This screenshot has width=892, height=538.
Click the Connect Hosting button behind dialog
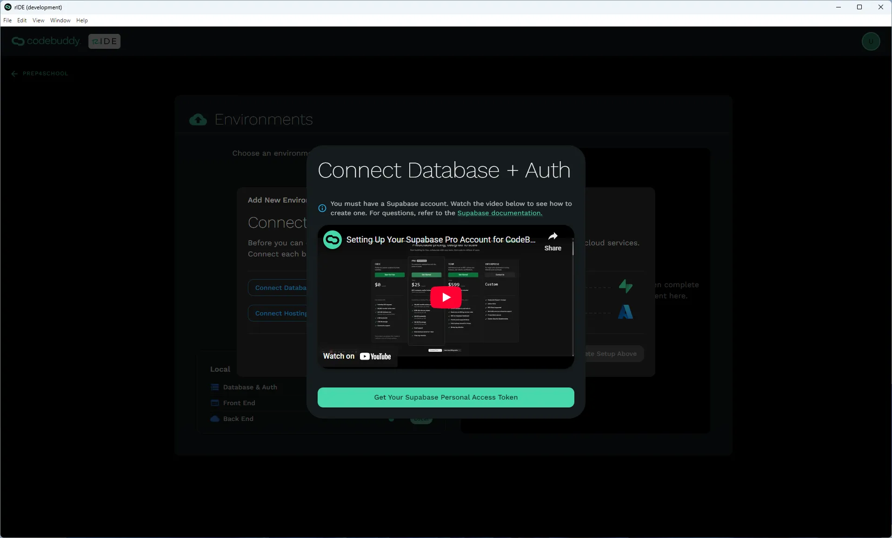278,313
